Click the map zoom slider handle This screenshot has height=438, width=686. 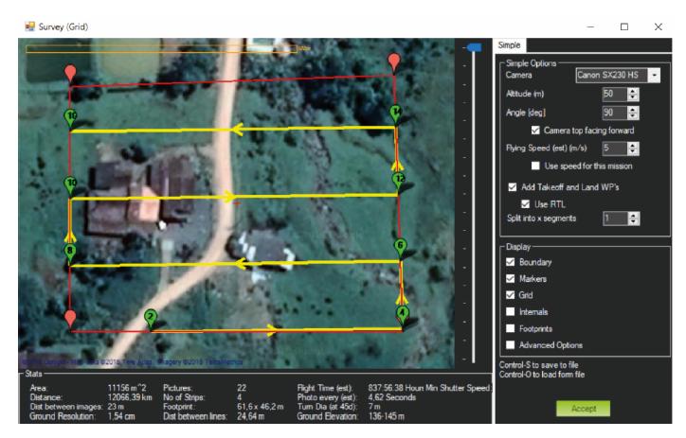pos(474,46)
